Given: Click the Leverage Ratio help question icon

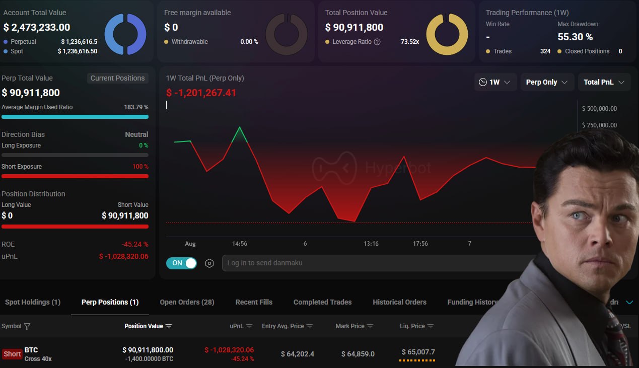Looking at the screenshot, I should click(377, 42).
